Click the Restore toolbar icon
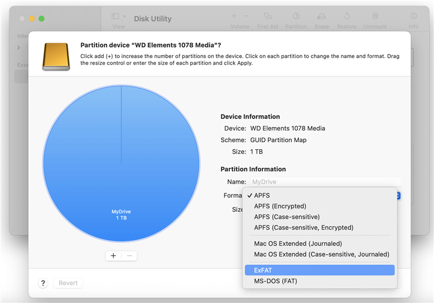The width and height of the screenshot is (434, 303). [347, 17]
